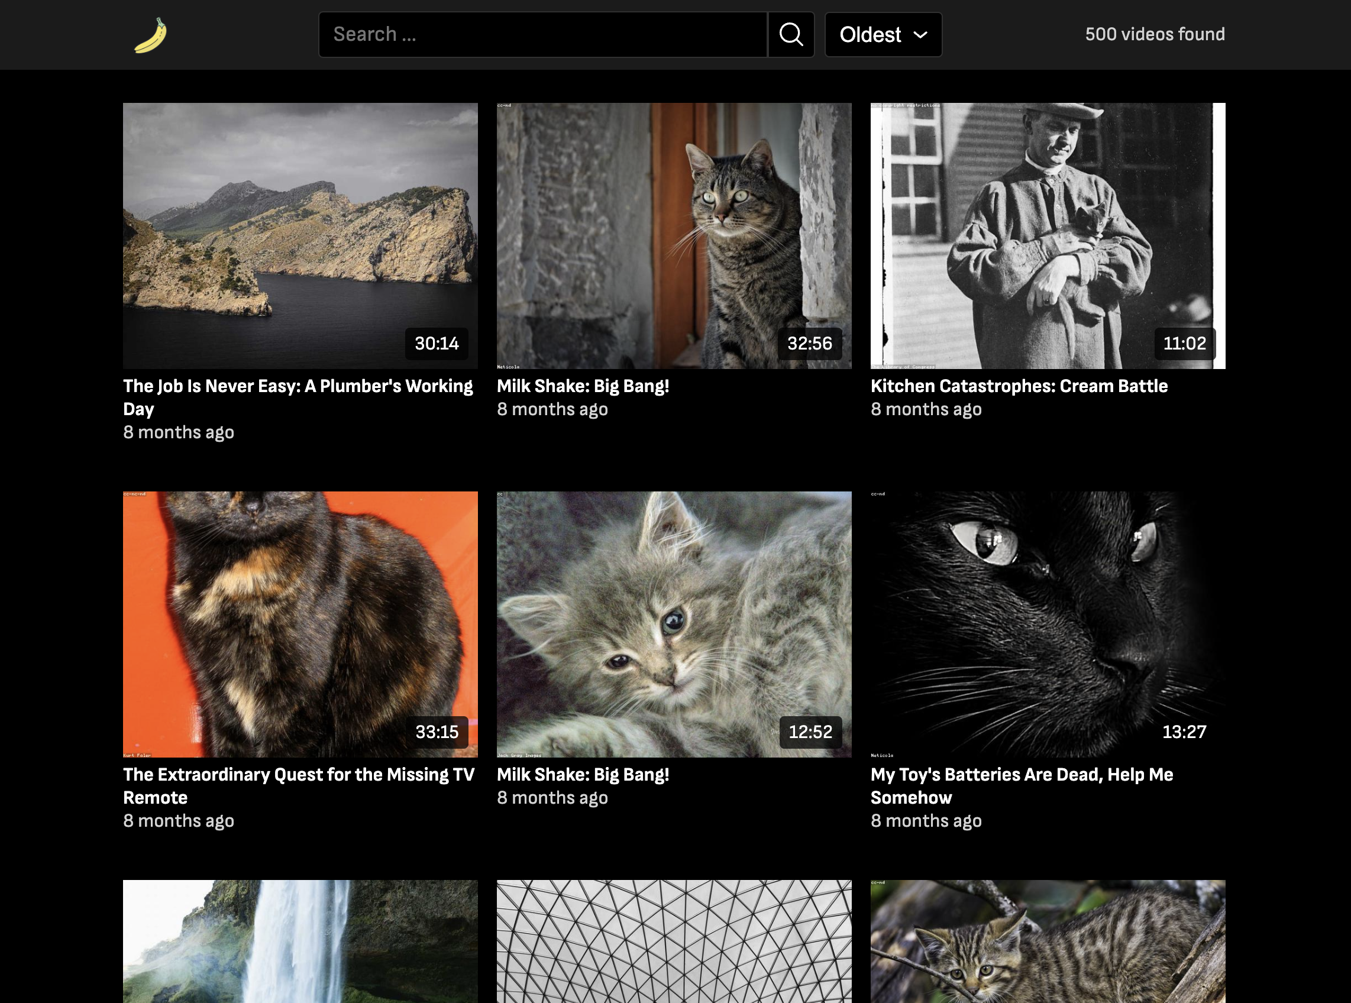Open striped wildcat kitten thumbnail

click(x=1047, y=940)
